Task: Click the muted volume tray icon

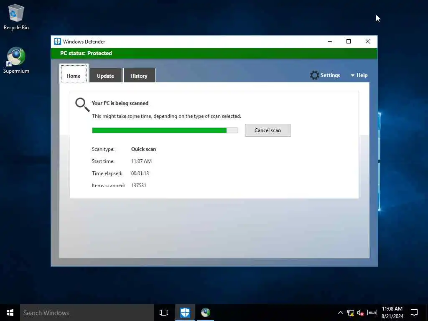Action: (360, 313)
